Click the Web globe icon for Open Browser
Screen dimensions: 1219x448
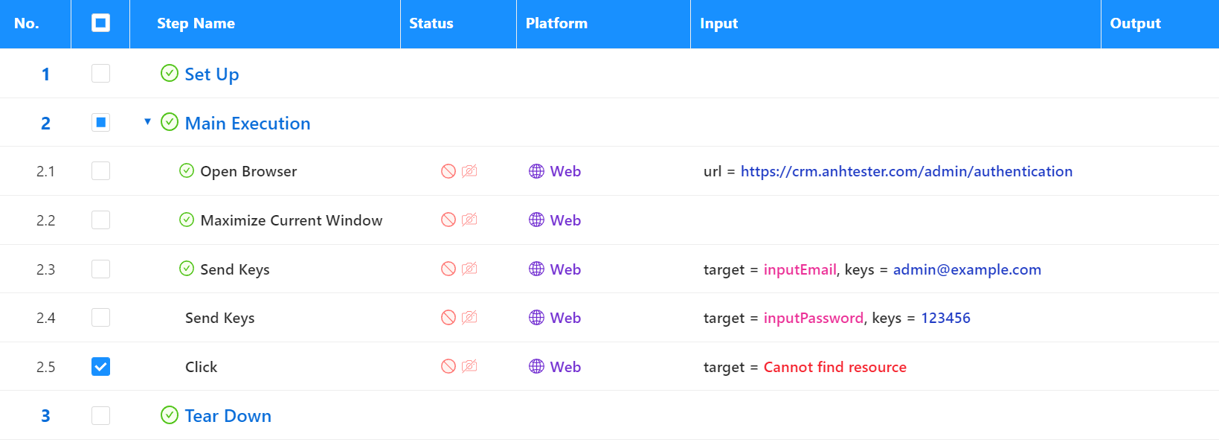[x=536, y=171]
